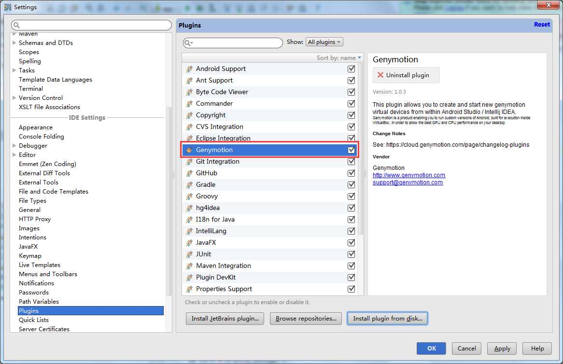This screenshot has height=364, width=563.
Task: Click the magnifier icon in plugins search
Action: (x=188, y=43)
